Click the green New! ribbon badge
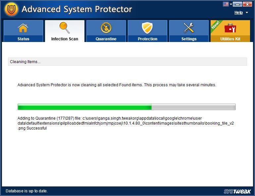Viewport: 255px width, 196px height. tap(216, 25)
